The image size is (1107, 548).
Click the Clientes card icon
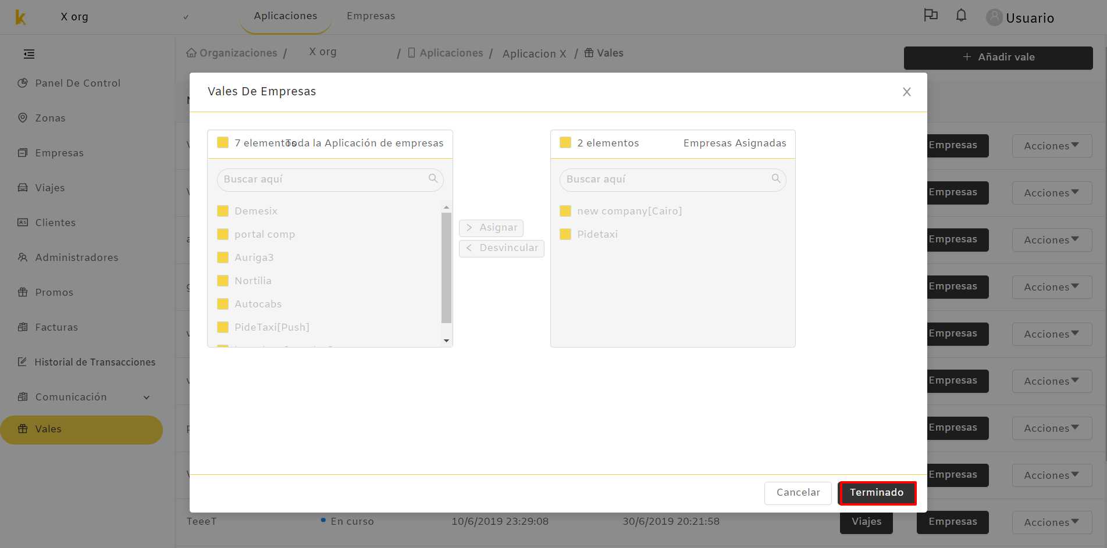23,223
